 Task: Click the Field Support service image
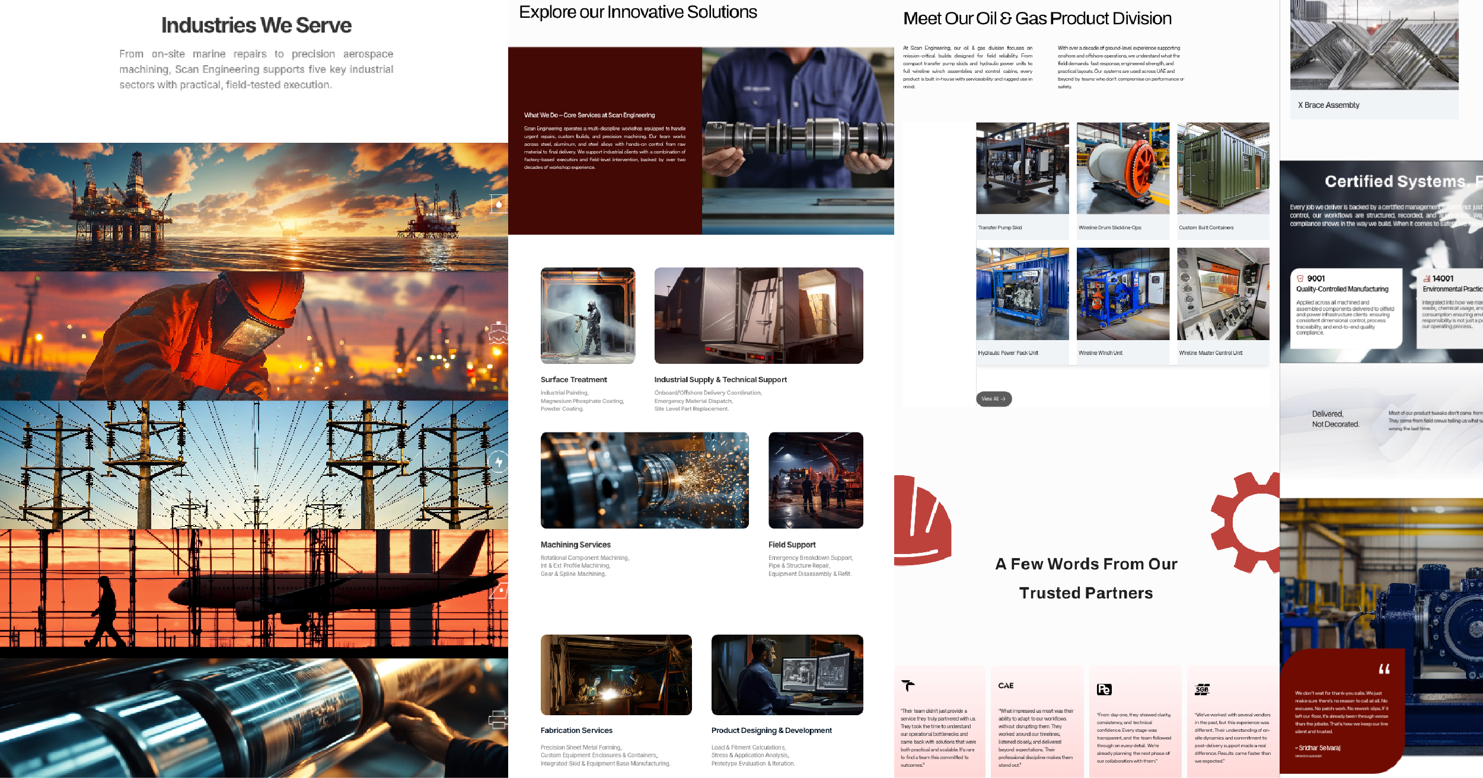point(815,480)
